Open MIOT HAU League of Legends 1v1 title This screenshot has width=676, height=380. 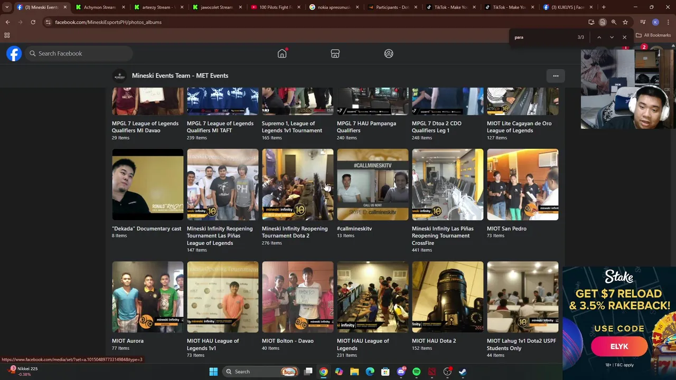[x=213, y=345]
